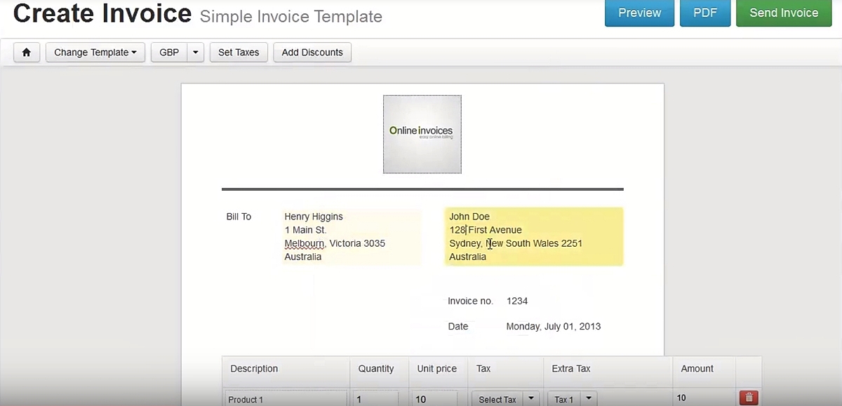Export the invoice as PDF
Screen dimensions: 842x406
click(704, 13)
